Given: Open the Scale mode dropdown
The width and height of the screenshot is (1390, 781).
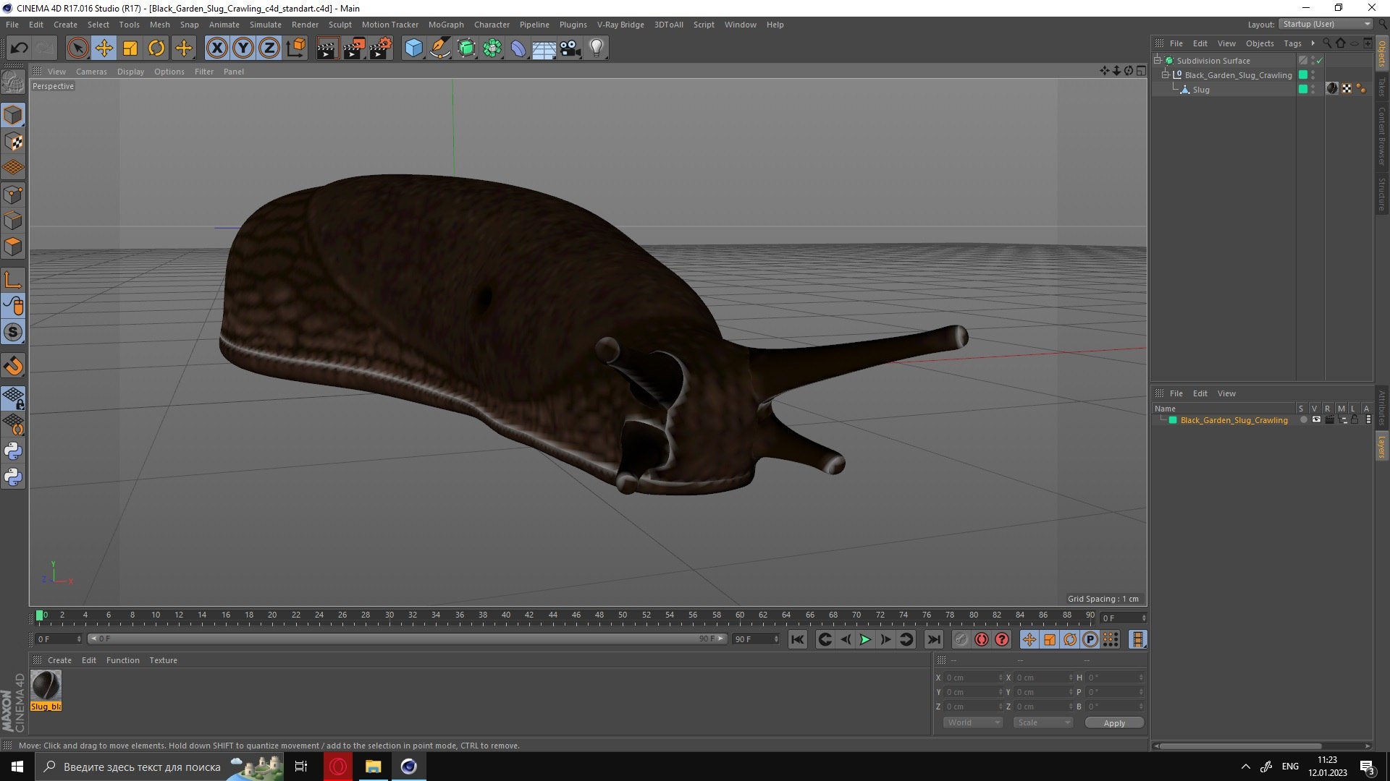Looking at the screenshot, I should (x=1042, y=722).
